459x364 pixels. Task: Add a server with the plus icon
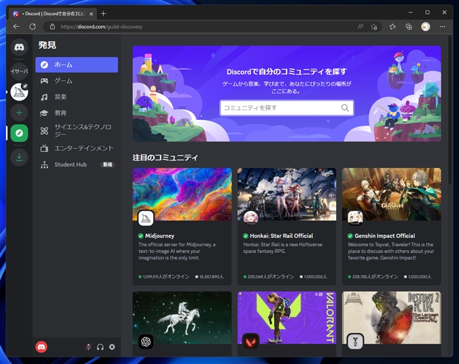tap(20, 113)
